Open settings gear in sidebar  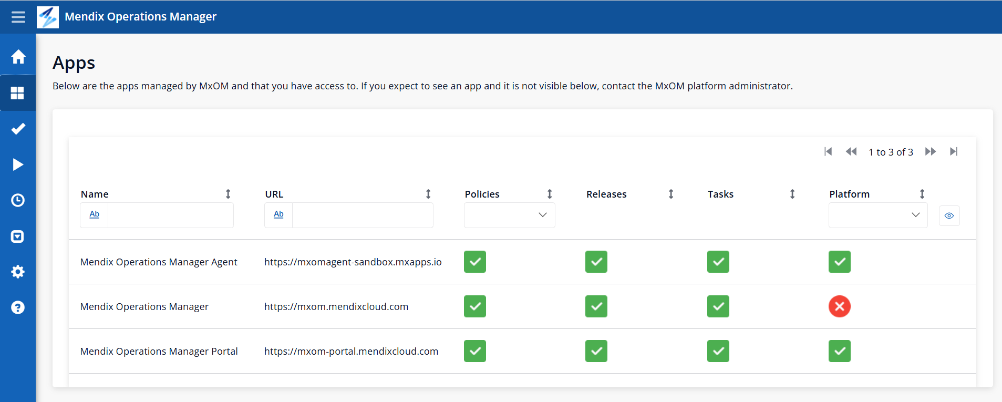tap(18, 272)
